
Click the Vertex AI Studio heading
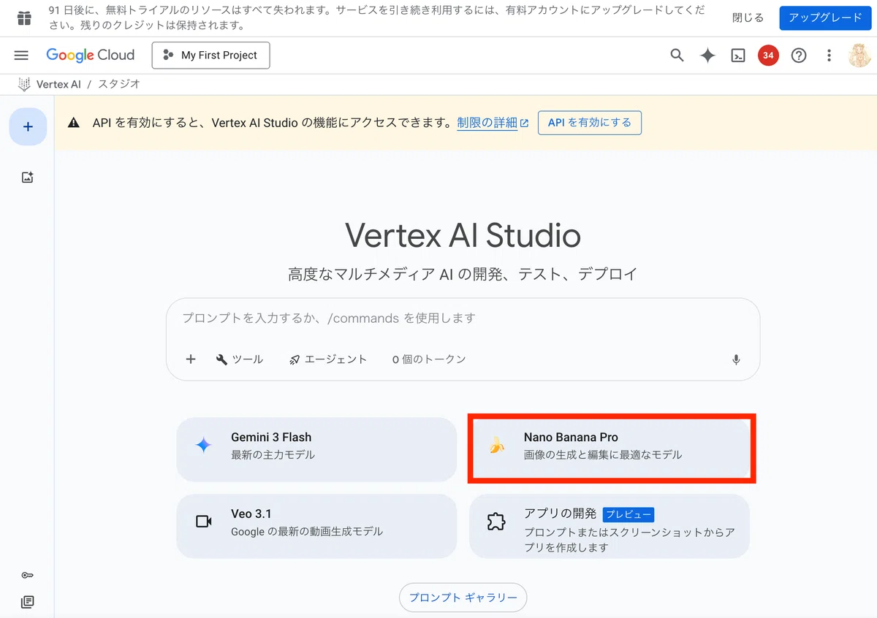click(463, 235)
